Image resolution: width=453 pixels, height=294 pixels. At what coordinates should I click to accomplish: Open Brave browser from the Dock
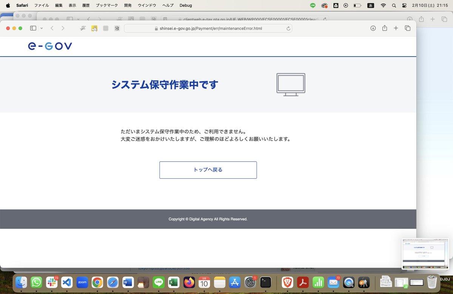point(288,282)
